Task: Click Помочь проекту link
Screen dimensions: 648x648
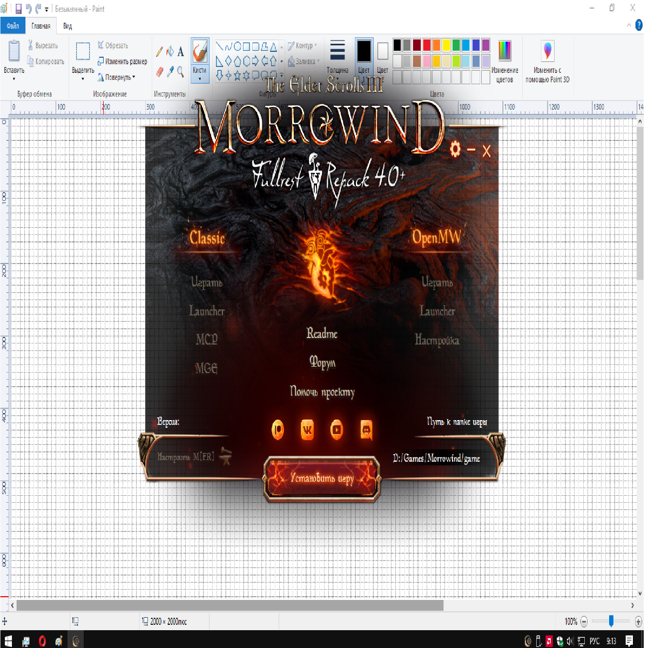Action: (322, 391)
